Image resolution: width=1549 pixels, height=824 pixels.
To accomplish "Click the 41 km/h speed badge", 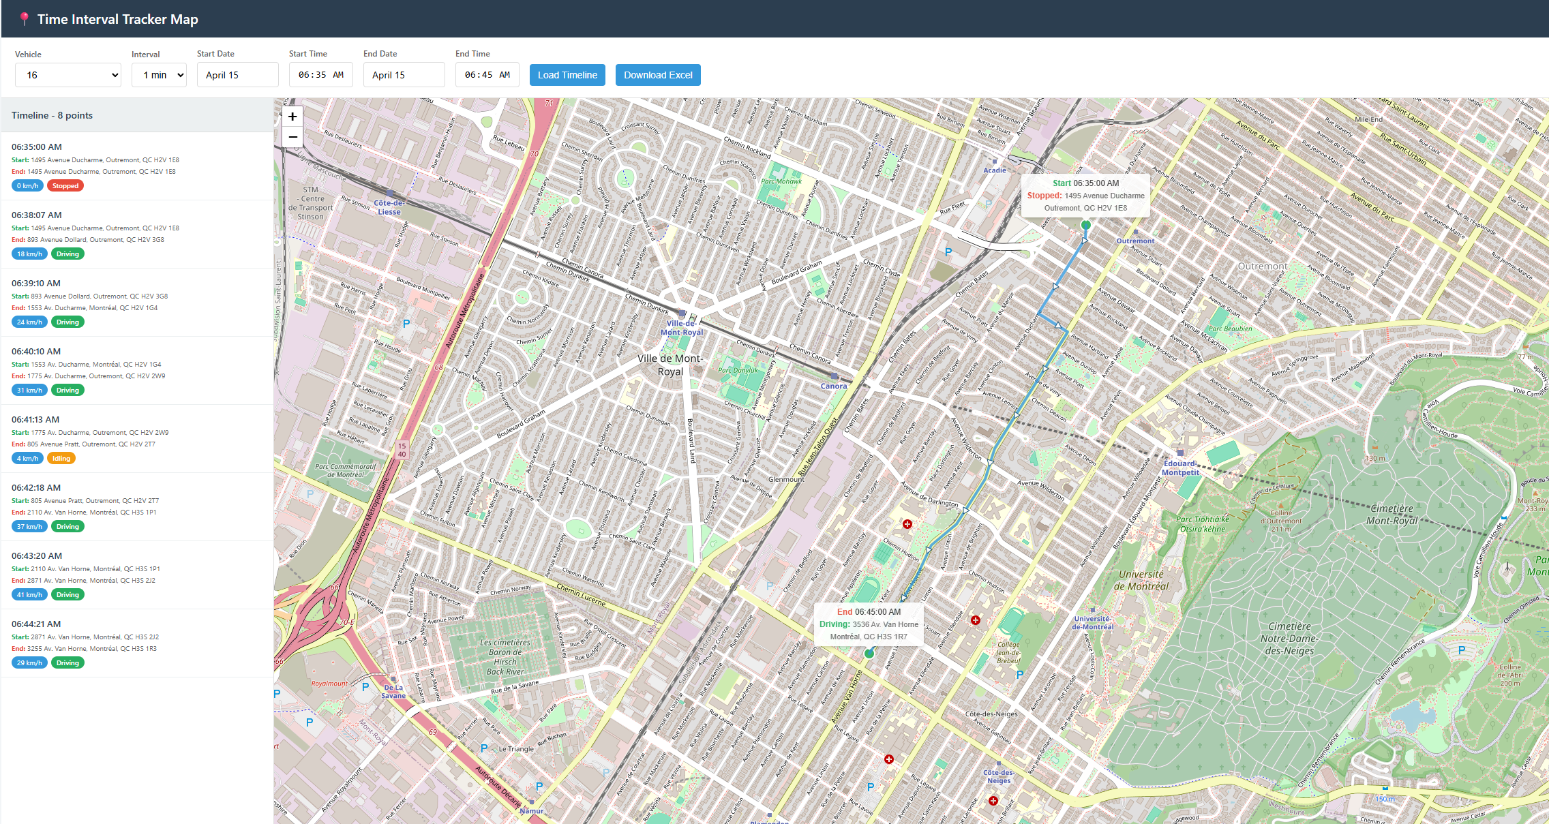I will pos(29,594).
